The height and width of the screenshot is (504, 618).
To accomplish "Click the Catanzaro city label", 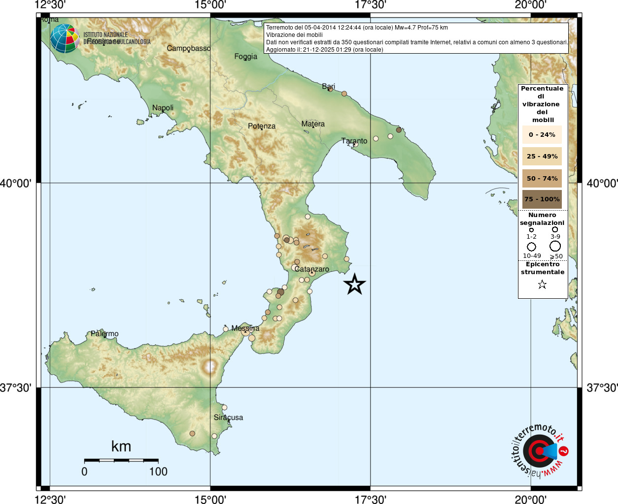I will click(x=312, y=269).
